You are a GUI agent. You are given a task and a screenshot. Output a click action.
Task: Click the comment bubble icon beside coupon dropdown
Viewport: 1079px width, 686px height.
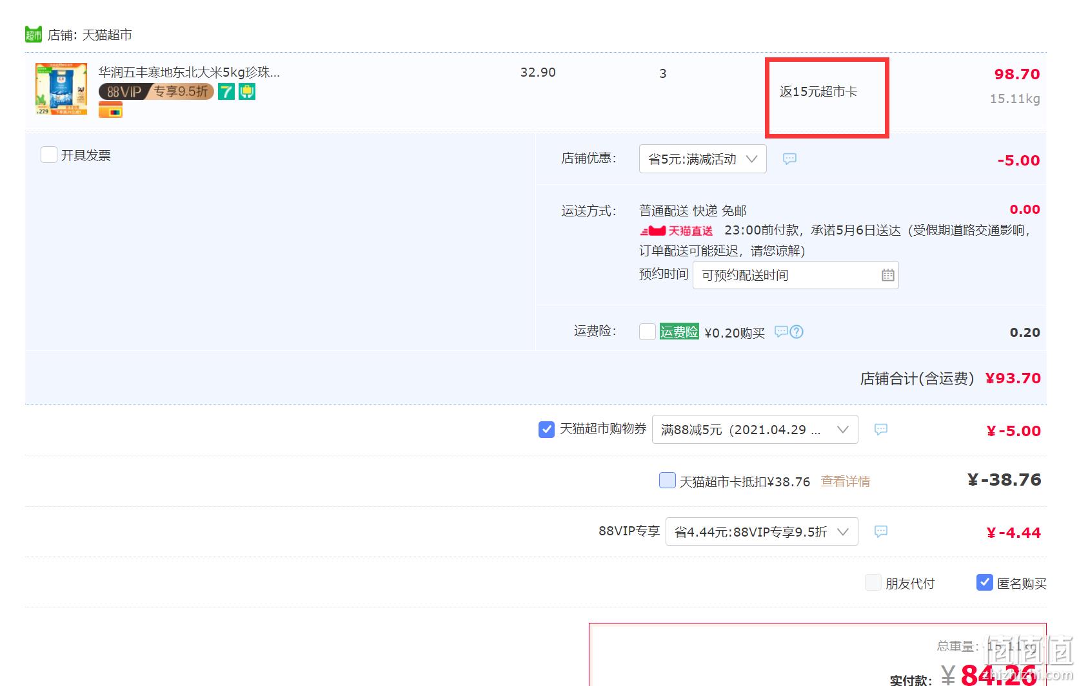click(x=880, y=429)
